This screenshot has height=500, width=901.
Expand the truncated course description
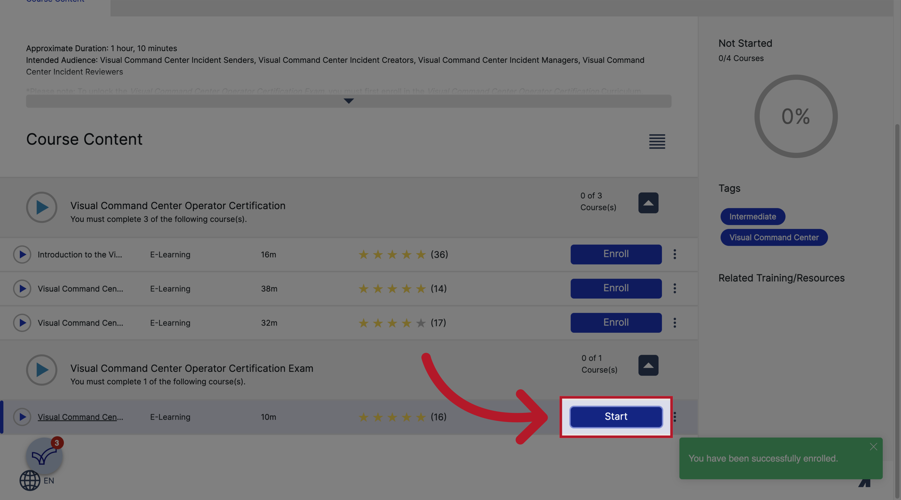pyautogui.click(x=348, y=101)
